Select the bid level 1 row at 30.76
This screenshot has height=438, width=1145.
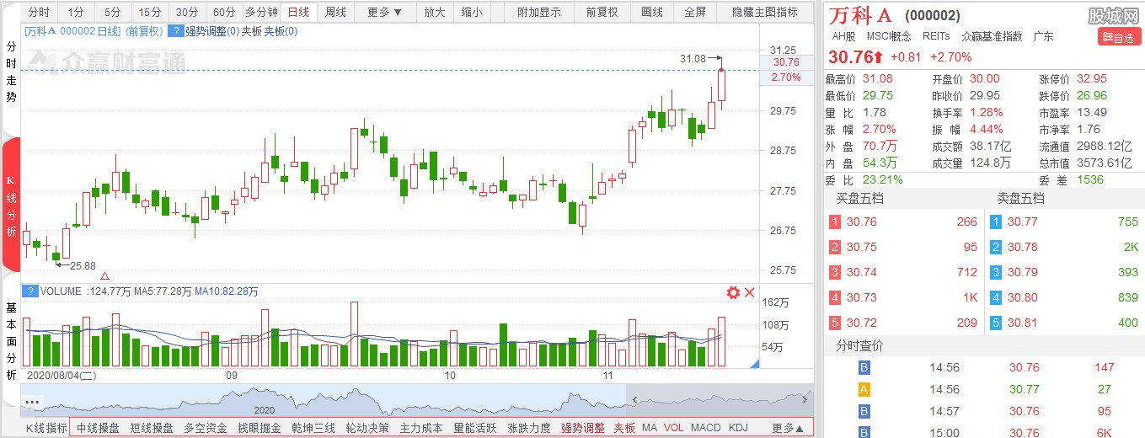pyautogui.click(x=904, y=222)
